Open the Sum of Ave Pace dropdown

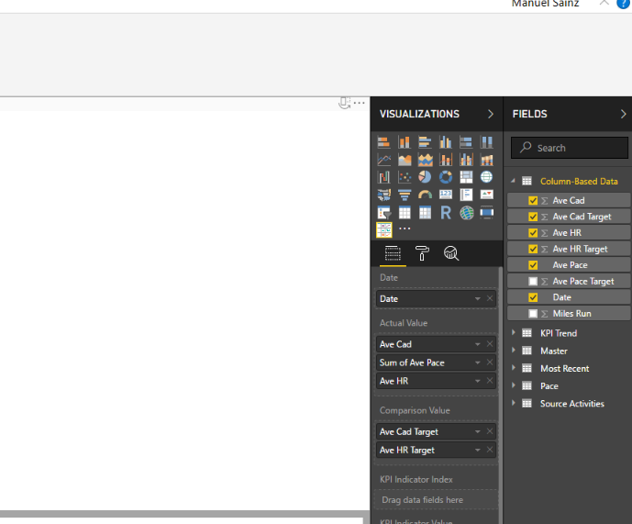pos(478,362)
